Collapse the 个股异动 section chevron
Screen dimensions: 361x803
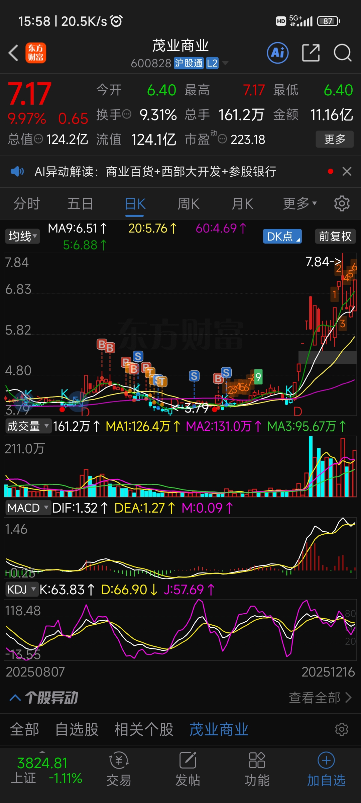[x=15, y=698]
